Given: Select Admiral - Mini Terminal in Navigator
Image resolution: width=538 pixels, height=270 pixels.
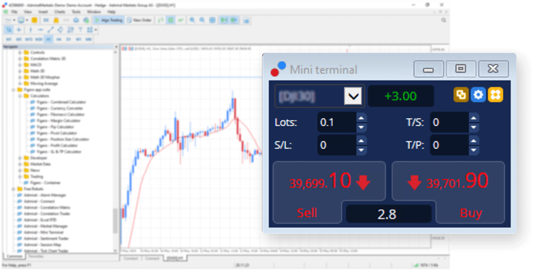Looking at the screenshot, I should point(44,232).
